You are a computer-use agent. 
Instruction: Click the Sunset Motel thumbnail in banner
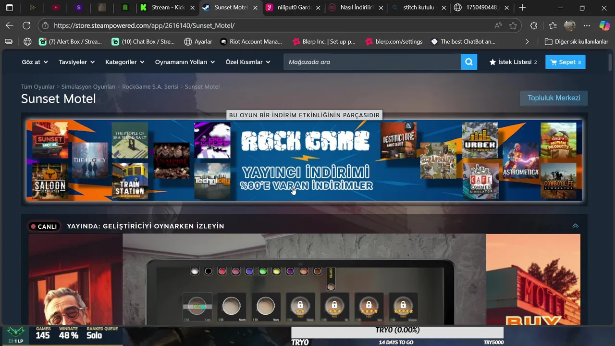tap(50, 140)
